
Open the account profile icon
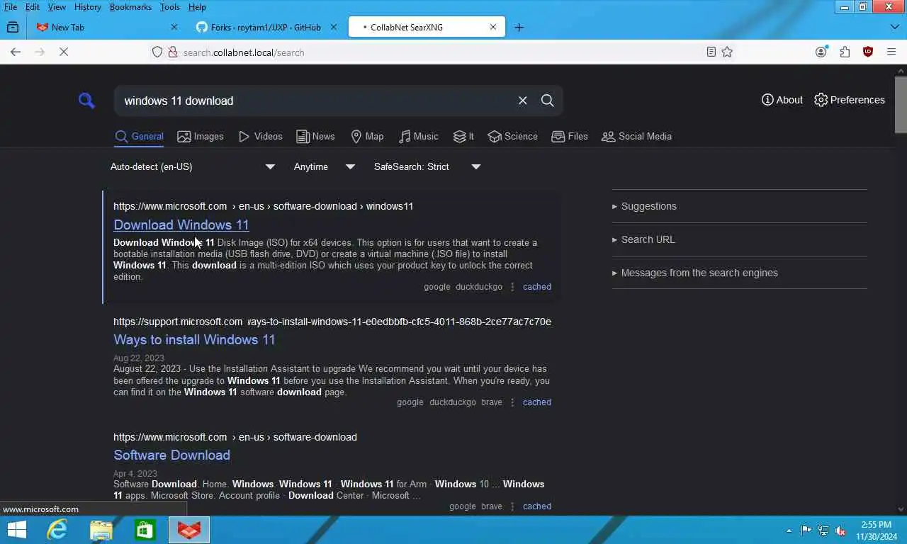(x=821, y=52)
